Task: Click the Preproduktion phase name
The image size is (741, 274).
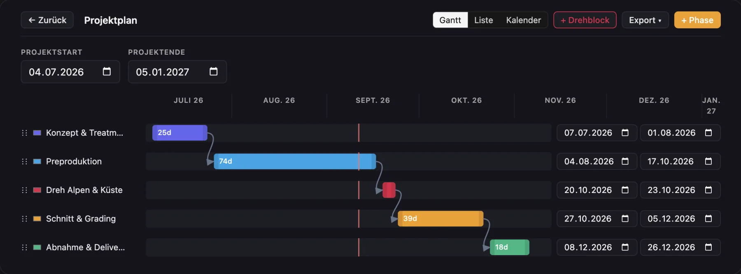Action: click(x=74, y=161)
